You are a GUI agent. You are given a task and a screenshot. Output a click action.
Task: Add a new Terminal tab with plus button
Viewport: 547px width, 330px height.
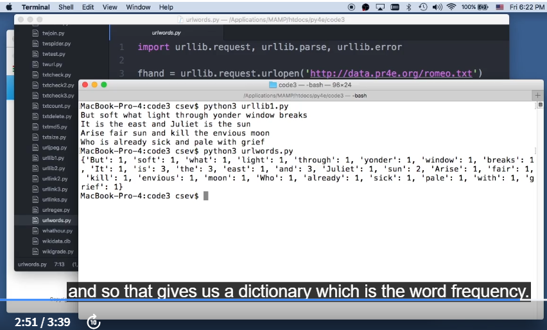tap(537, 95)
